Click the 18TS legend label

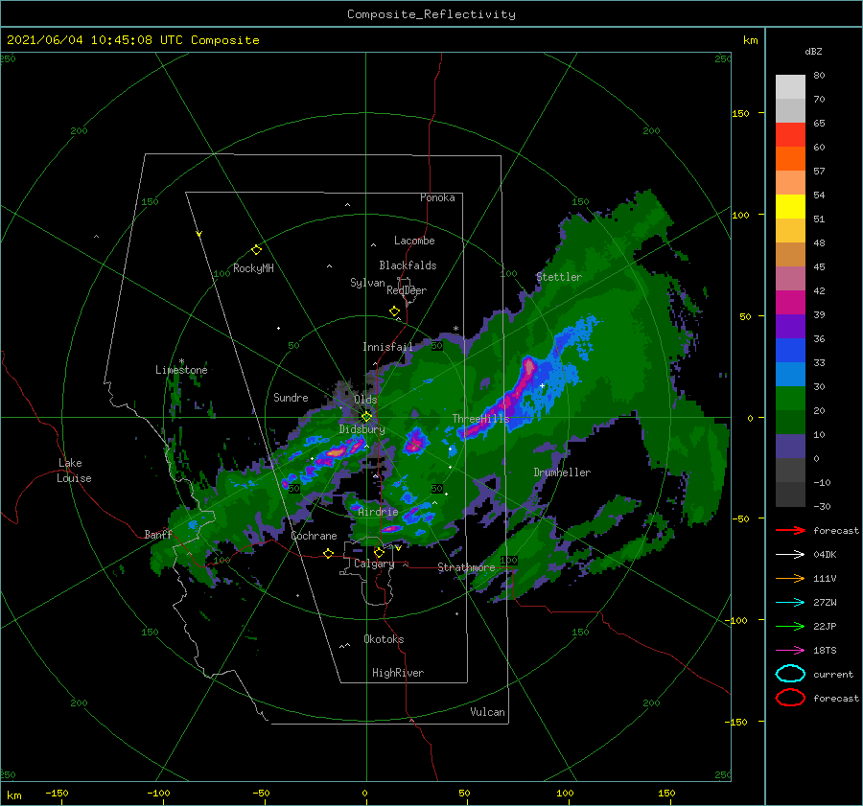(825, 651)
